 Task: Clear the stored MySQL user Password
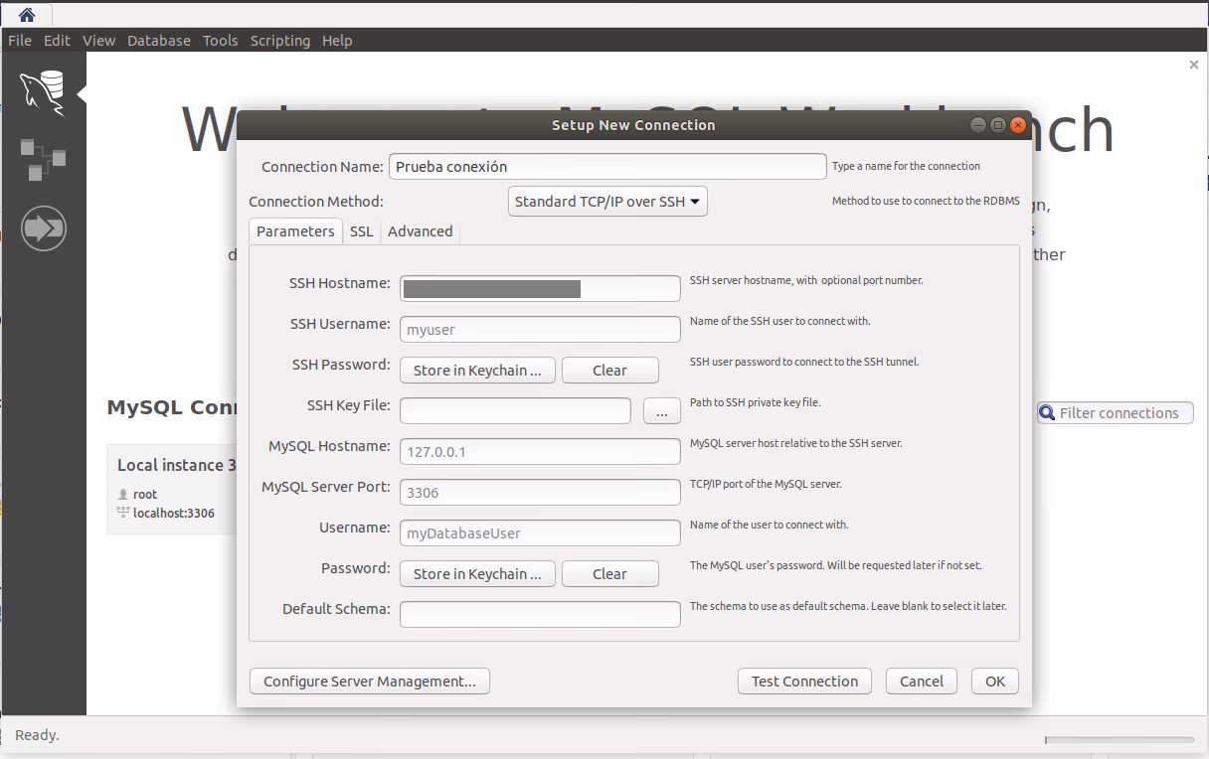(610, 574)
